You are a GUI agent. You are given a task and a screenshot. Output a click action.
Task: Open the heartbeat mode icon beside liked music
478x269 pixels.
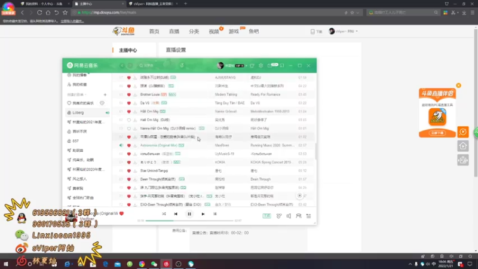(x=102, y=103)
